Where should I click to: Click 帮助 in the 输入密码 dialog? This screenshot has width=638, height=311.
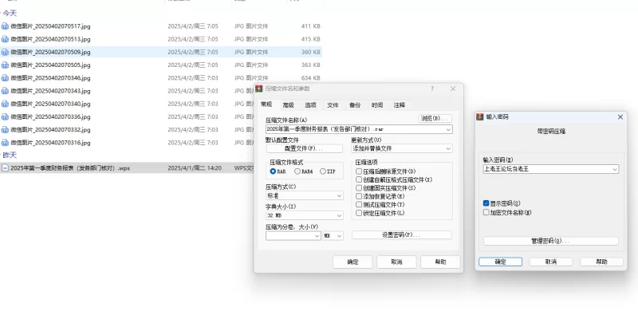[601, 262]
